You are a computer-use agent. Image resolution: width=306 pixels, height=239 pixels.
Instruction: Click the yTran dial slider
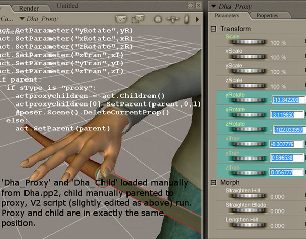pyautogui.click(x=248, y=158)
